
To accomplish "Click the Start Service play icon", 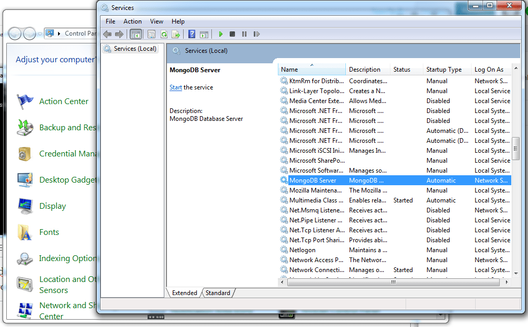I will tap(221, 34).
